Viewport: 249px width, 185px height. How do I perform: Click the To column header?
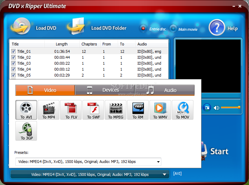pos(126,44)
